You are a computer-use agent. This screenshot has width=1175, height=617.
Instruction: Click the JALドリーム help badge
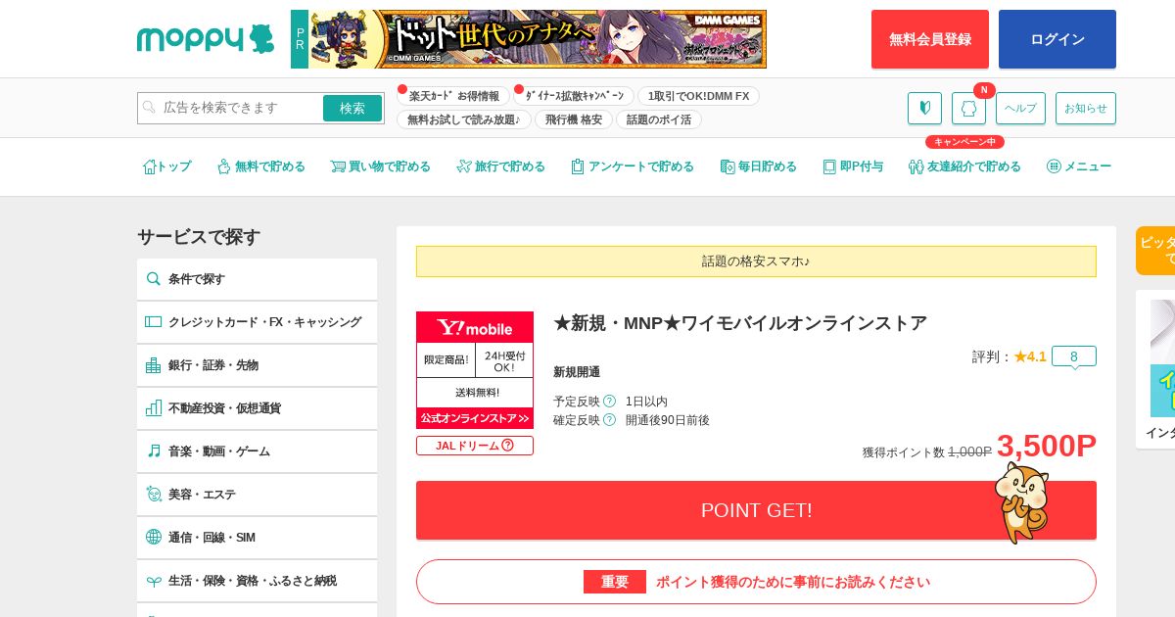click(475, 446)
